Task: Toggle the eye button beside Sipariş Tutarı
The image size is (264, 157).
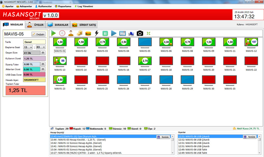Action: [43, 64]
